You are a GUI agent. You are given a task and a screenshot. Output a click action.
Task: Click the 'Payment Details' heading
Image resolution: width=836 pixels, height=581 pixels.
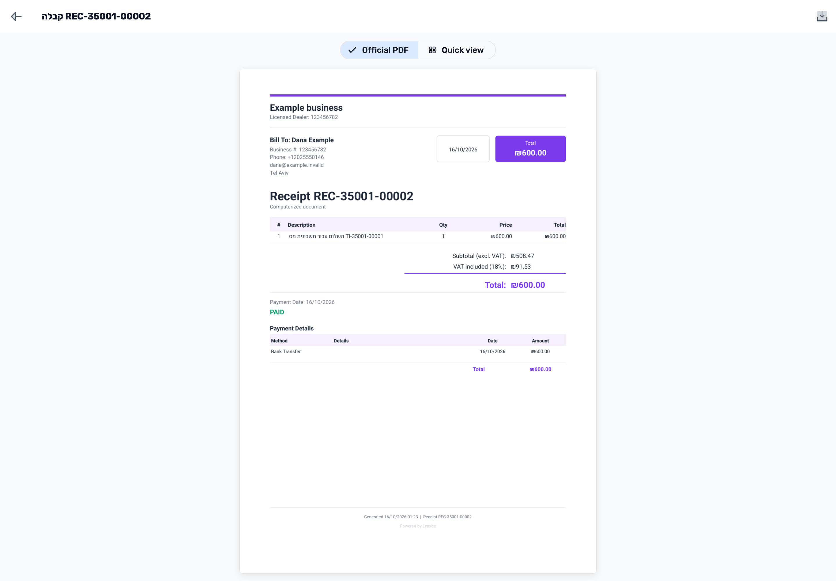(291, 328)
